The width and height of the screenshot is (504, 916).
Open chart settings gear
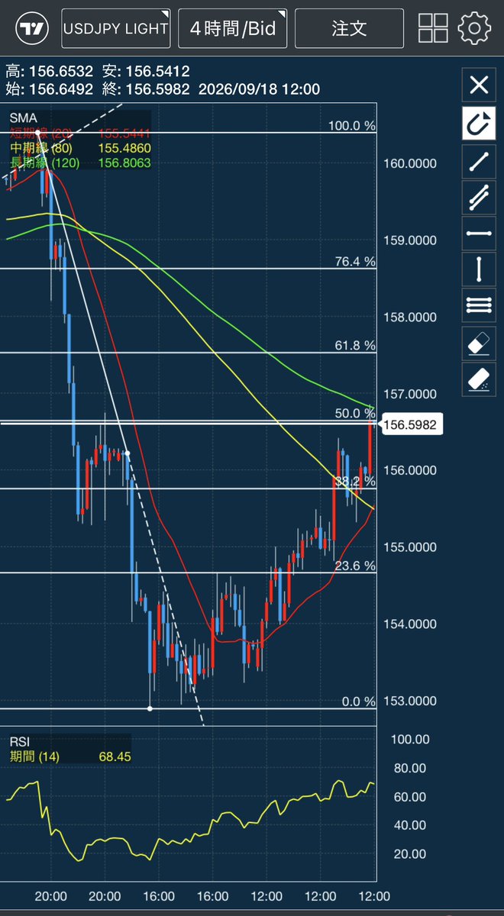[x=474, y=28]
